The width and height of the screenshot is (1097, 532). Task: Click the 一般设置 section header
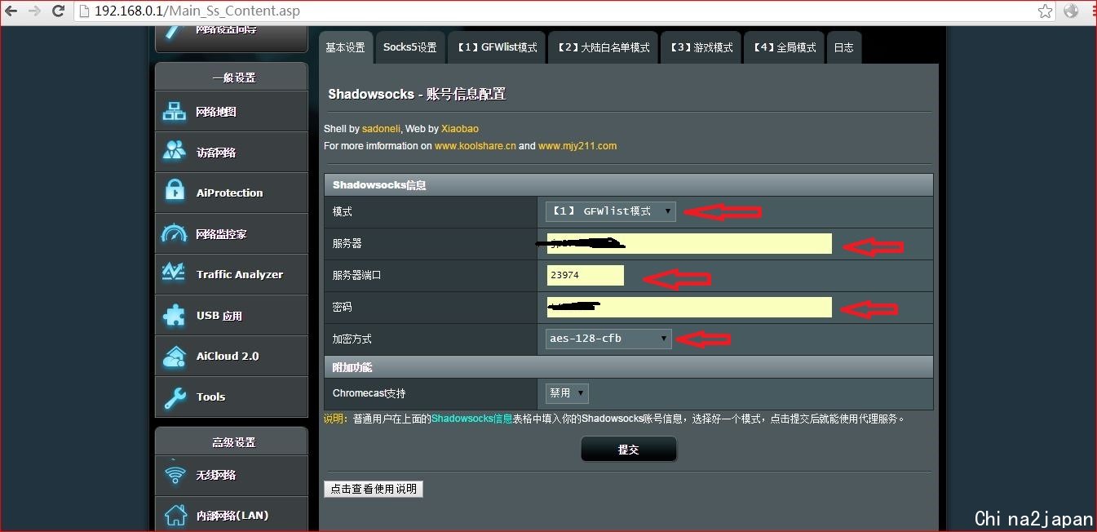[x=234, y=78]
